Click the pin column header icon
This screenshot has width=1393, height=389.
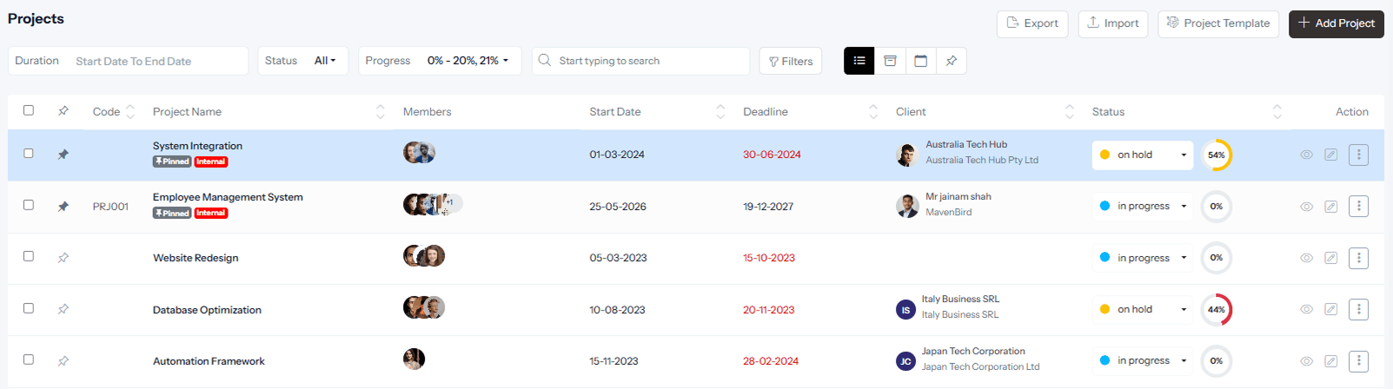[x=63, y=111]
